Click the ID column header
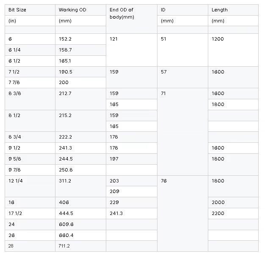265x253 pixels. coord(182,10)
